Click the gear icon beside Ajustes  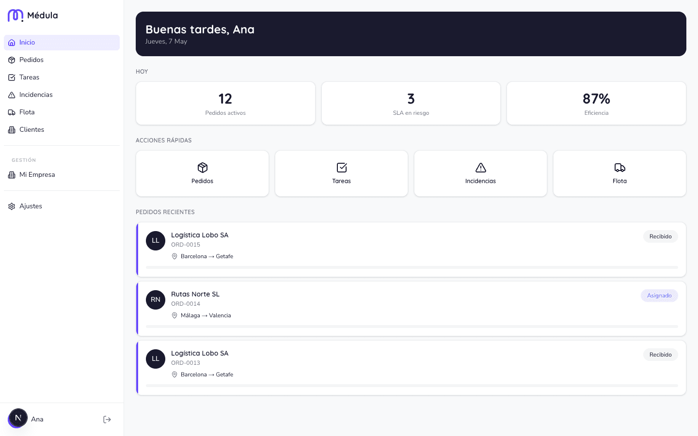12,206
